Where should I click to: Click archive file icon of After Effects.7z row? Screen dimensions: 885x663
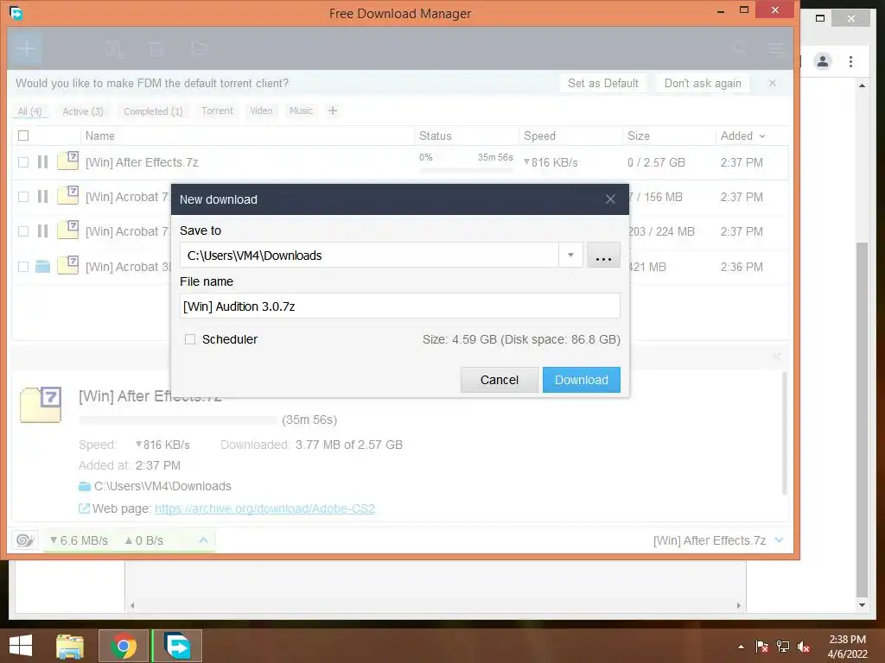coord(67,161)
